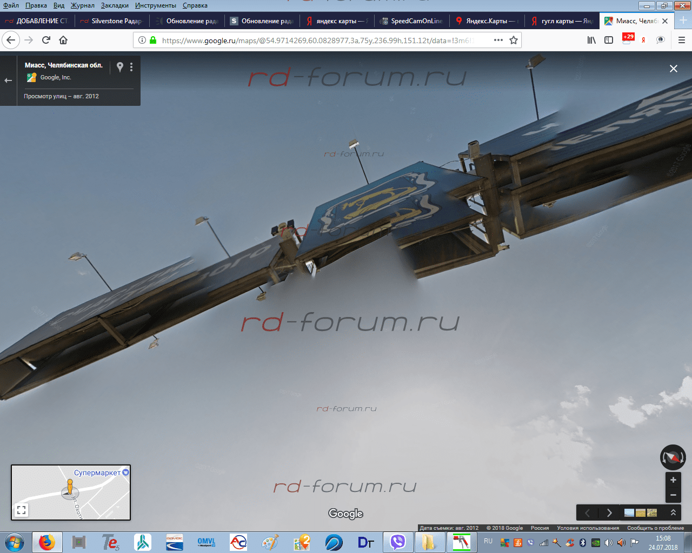This screenshot has height=553, width=692.
Task: Select the first imagery thumbnail in bottom strip
Action: (x=629, y=512)
